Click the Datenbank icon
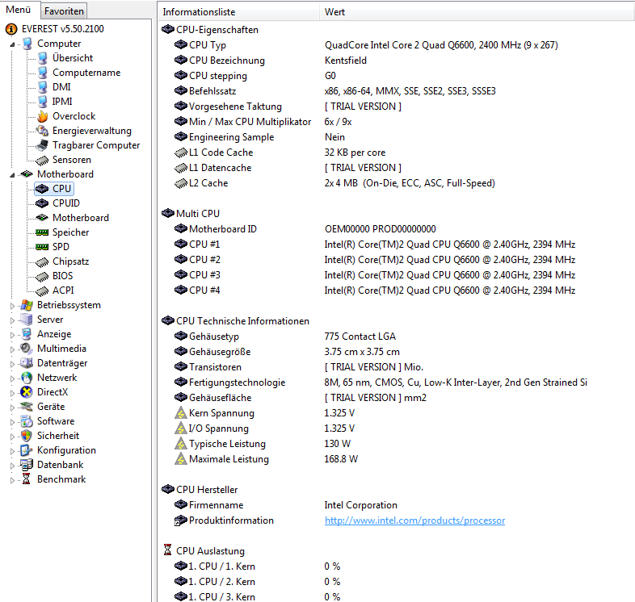The height and width of the screenshot is (602, 635). click(x=27, y=465)
